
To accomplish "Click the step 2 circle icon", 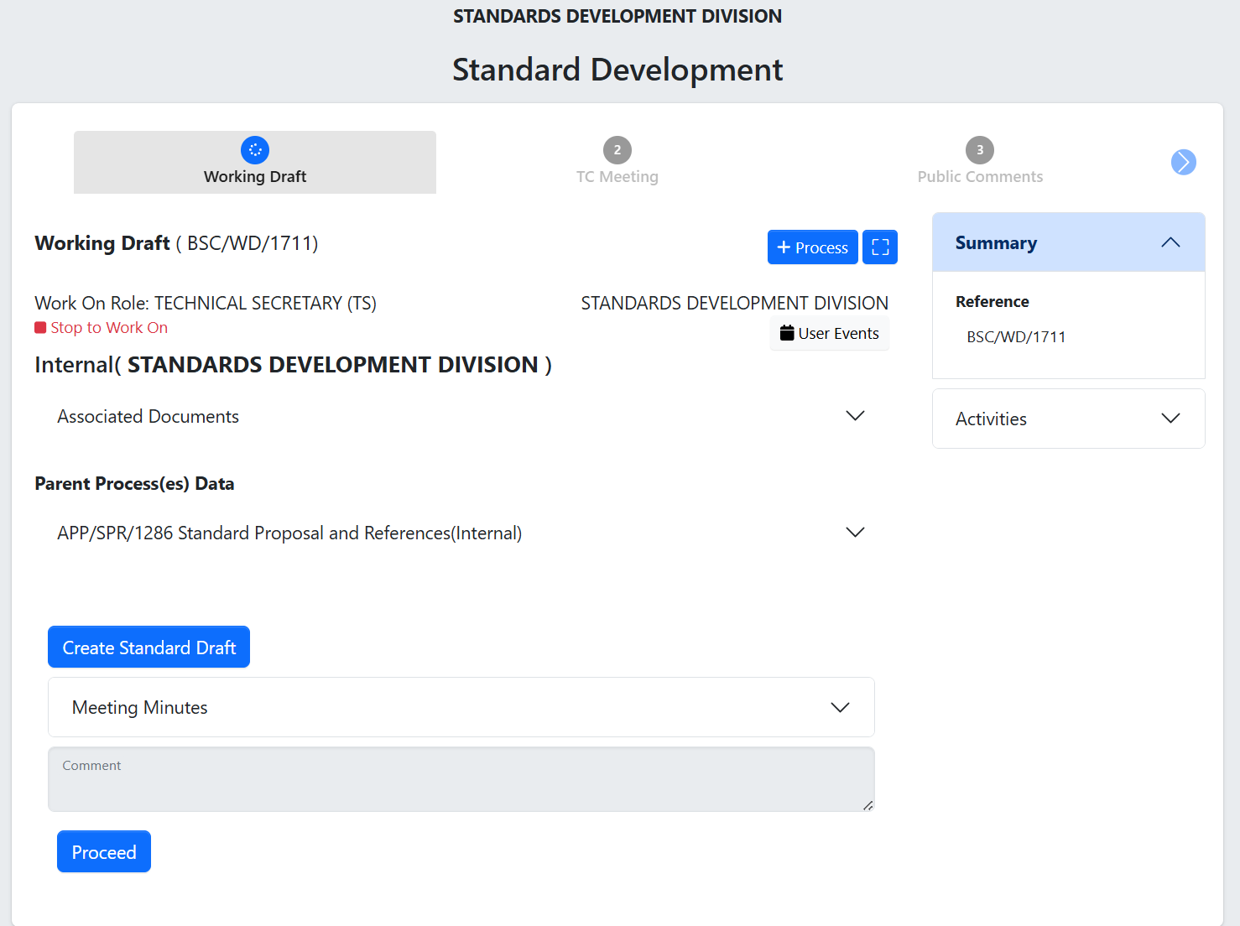I will tap(617, 150).
